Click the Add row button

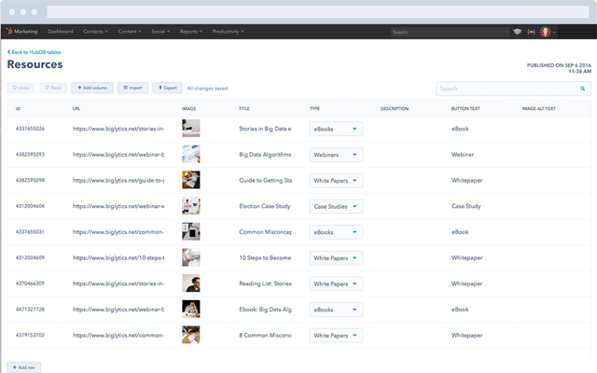click(x=23, y=367)
